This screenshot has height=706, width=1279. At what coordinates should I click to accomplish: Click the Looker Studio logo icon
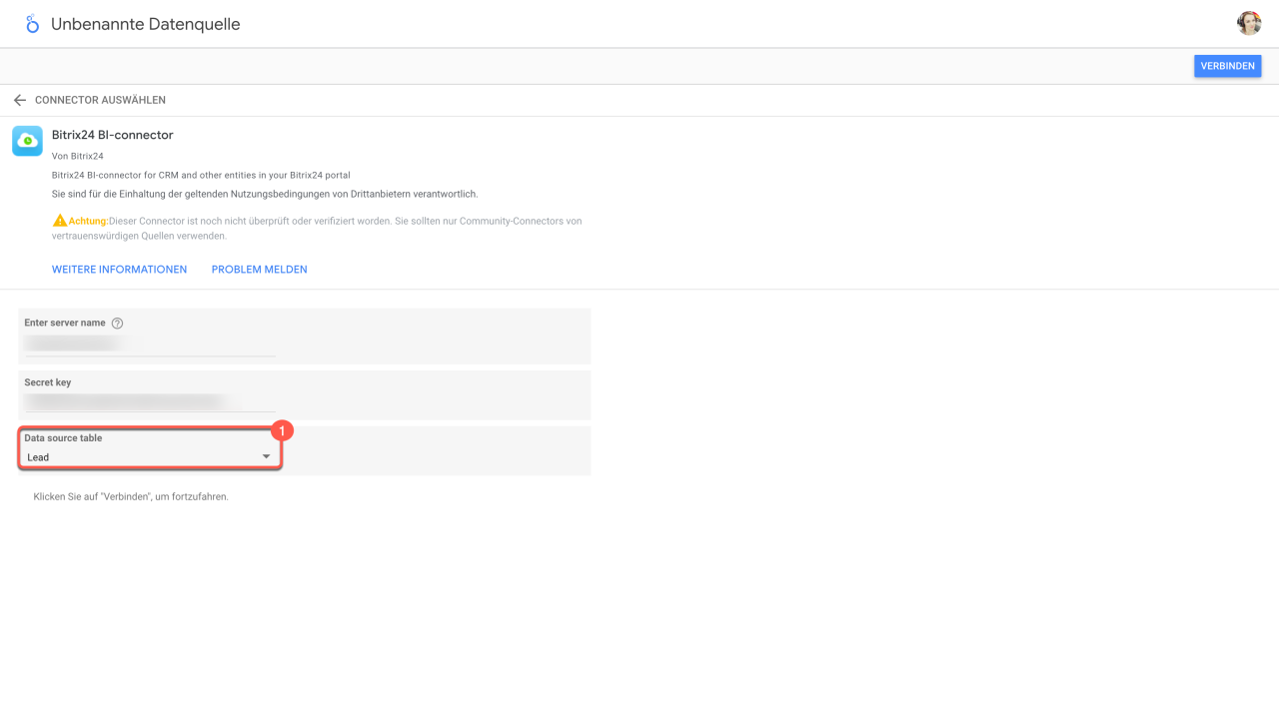(x=32, y=24)
